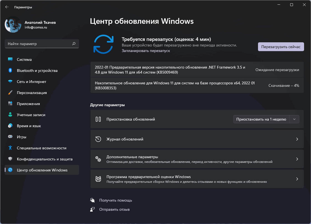Click the Получить помощь headset icon
Image resolution: width=311 pixels, height=224 pixels.
click(92, 200)
